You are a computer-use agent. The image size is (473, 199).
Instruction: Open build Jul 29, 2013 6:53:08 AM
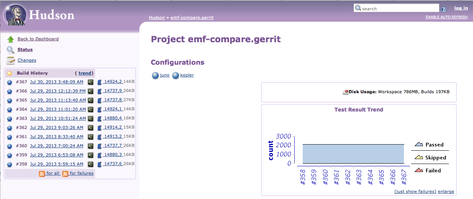pos(57,155)
